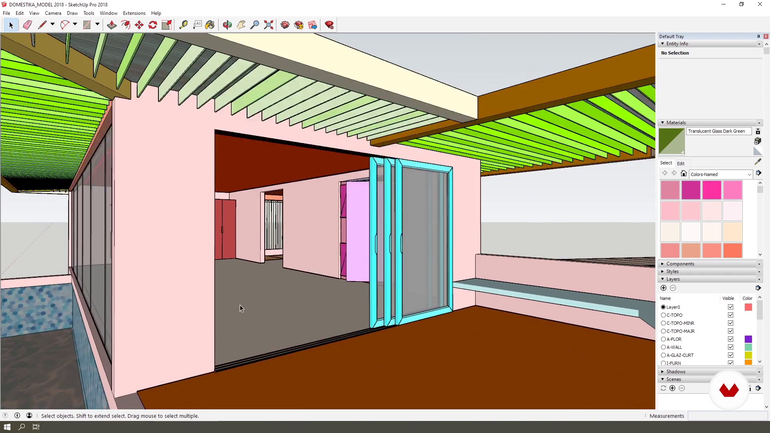Set A-FLOR as the active layer
The width and height of the screenshot is (770, 433).
pos(663,339)
